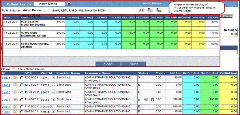Open claim Id 20893
This screenshot has width=240, height=115.
pos(6,100)
